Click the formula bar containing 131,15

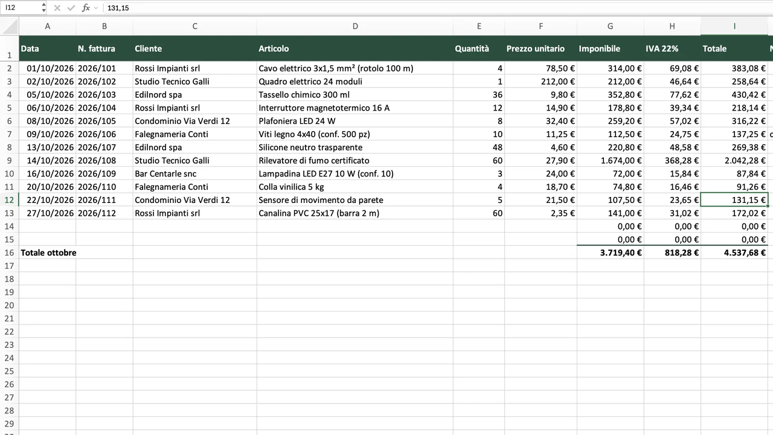[438, 8]
